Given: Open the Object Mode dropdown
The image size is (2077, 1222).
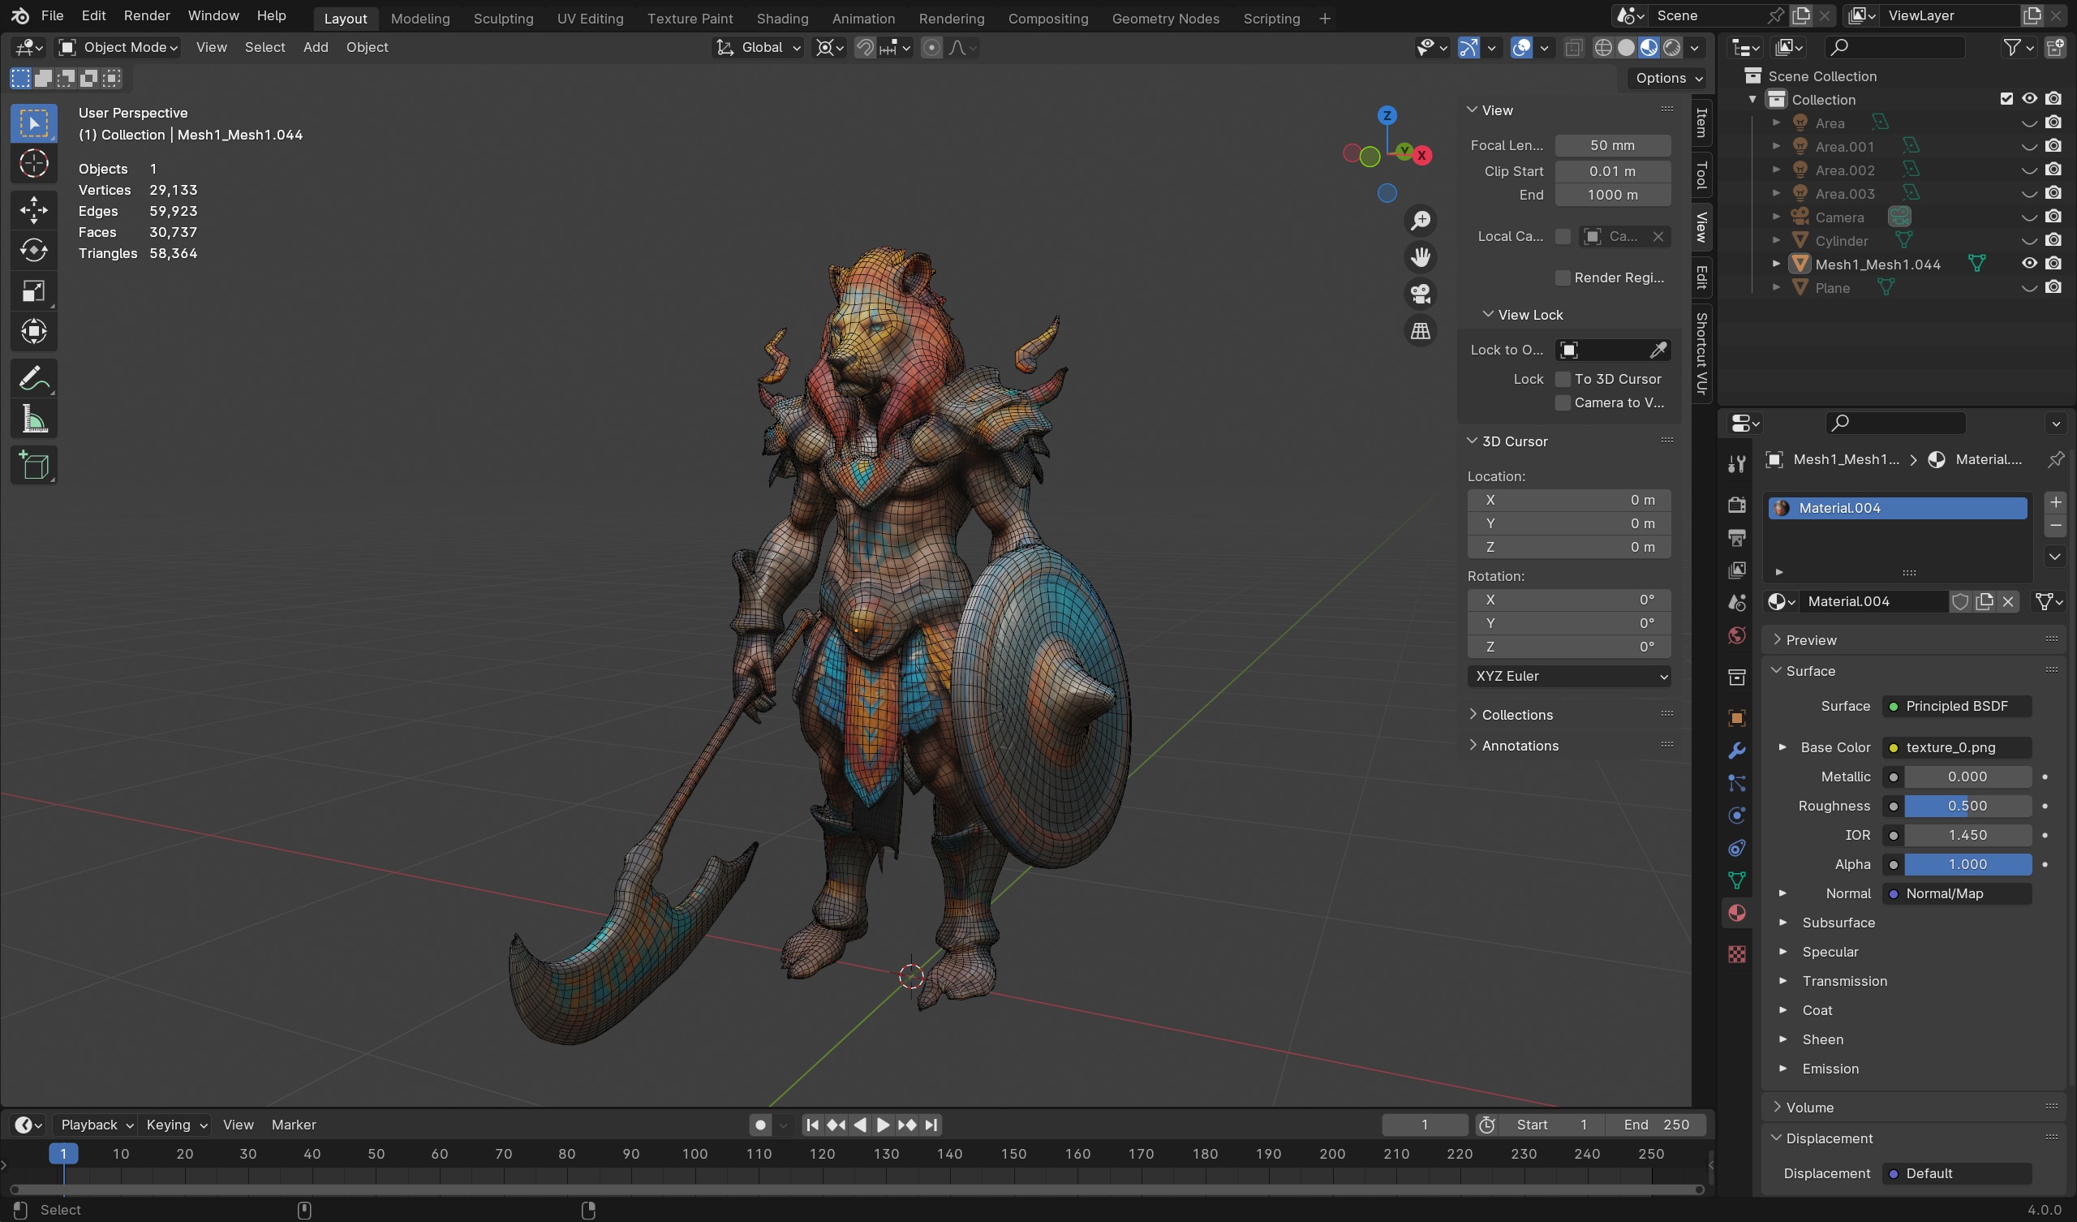Looking at the screenshot, I should point(118,48).
